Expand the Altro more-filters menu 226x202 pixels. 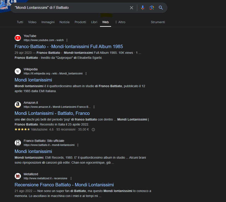[x=120, y=22]
